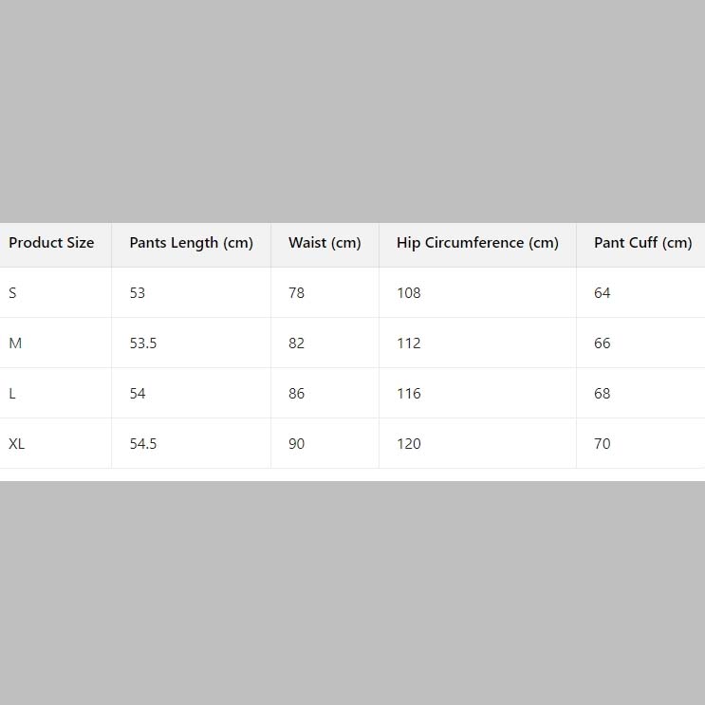The image size is (705, 705).
Task: Click the Hip Circumference (cm) header
Action: pyautogui.click(x=477, y=243)
